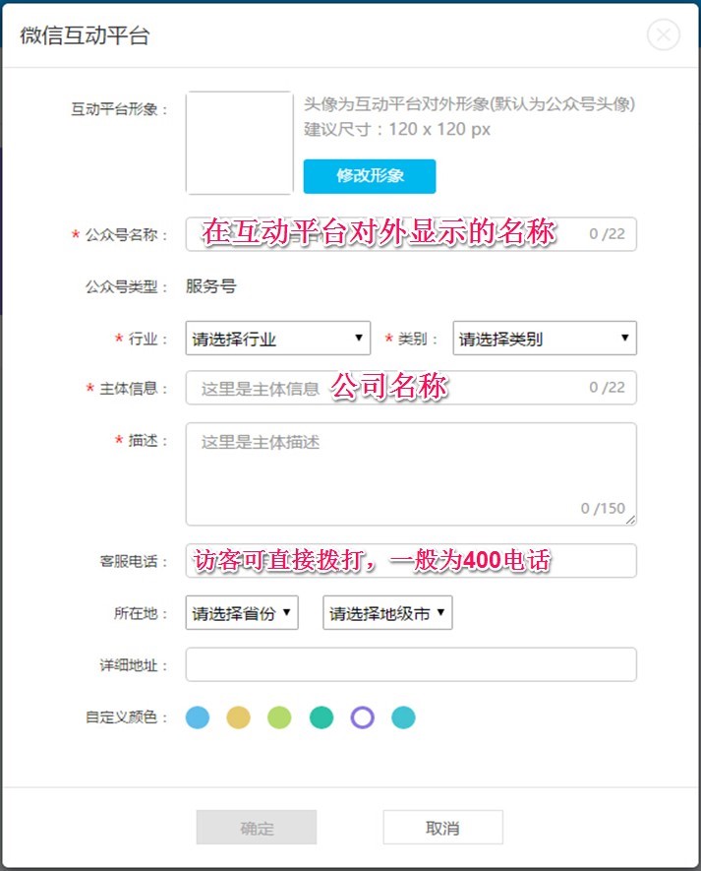Choose the cyan custom color circle
The height and width of the screenshot is (871, 701).
pos(403,717)
